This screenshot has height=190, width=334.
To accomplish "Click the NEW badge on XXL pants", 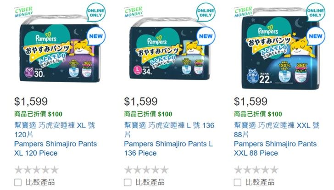I will pyautogui.click(x=316, y=36).
